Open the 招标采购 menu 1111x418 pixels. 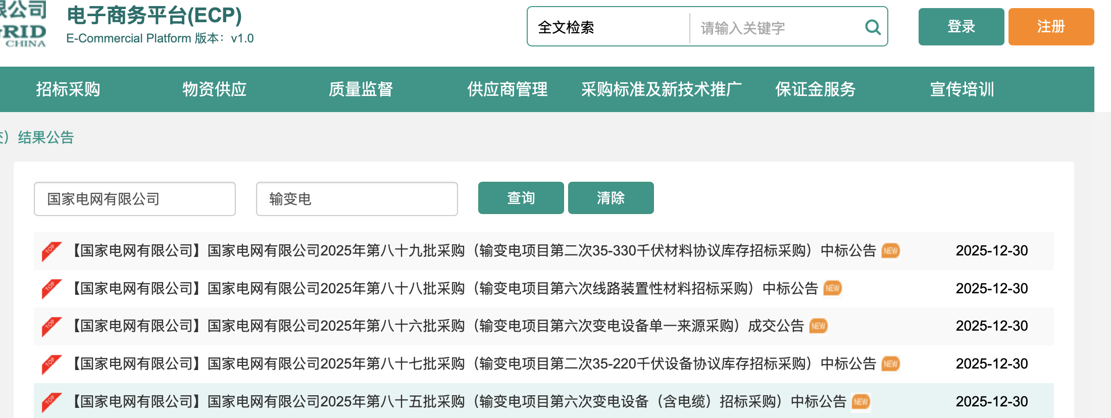[68, 89]
